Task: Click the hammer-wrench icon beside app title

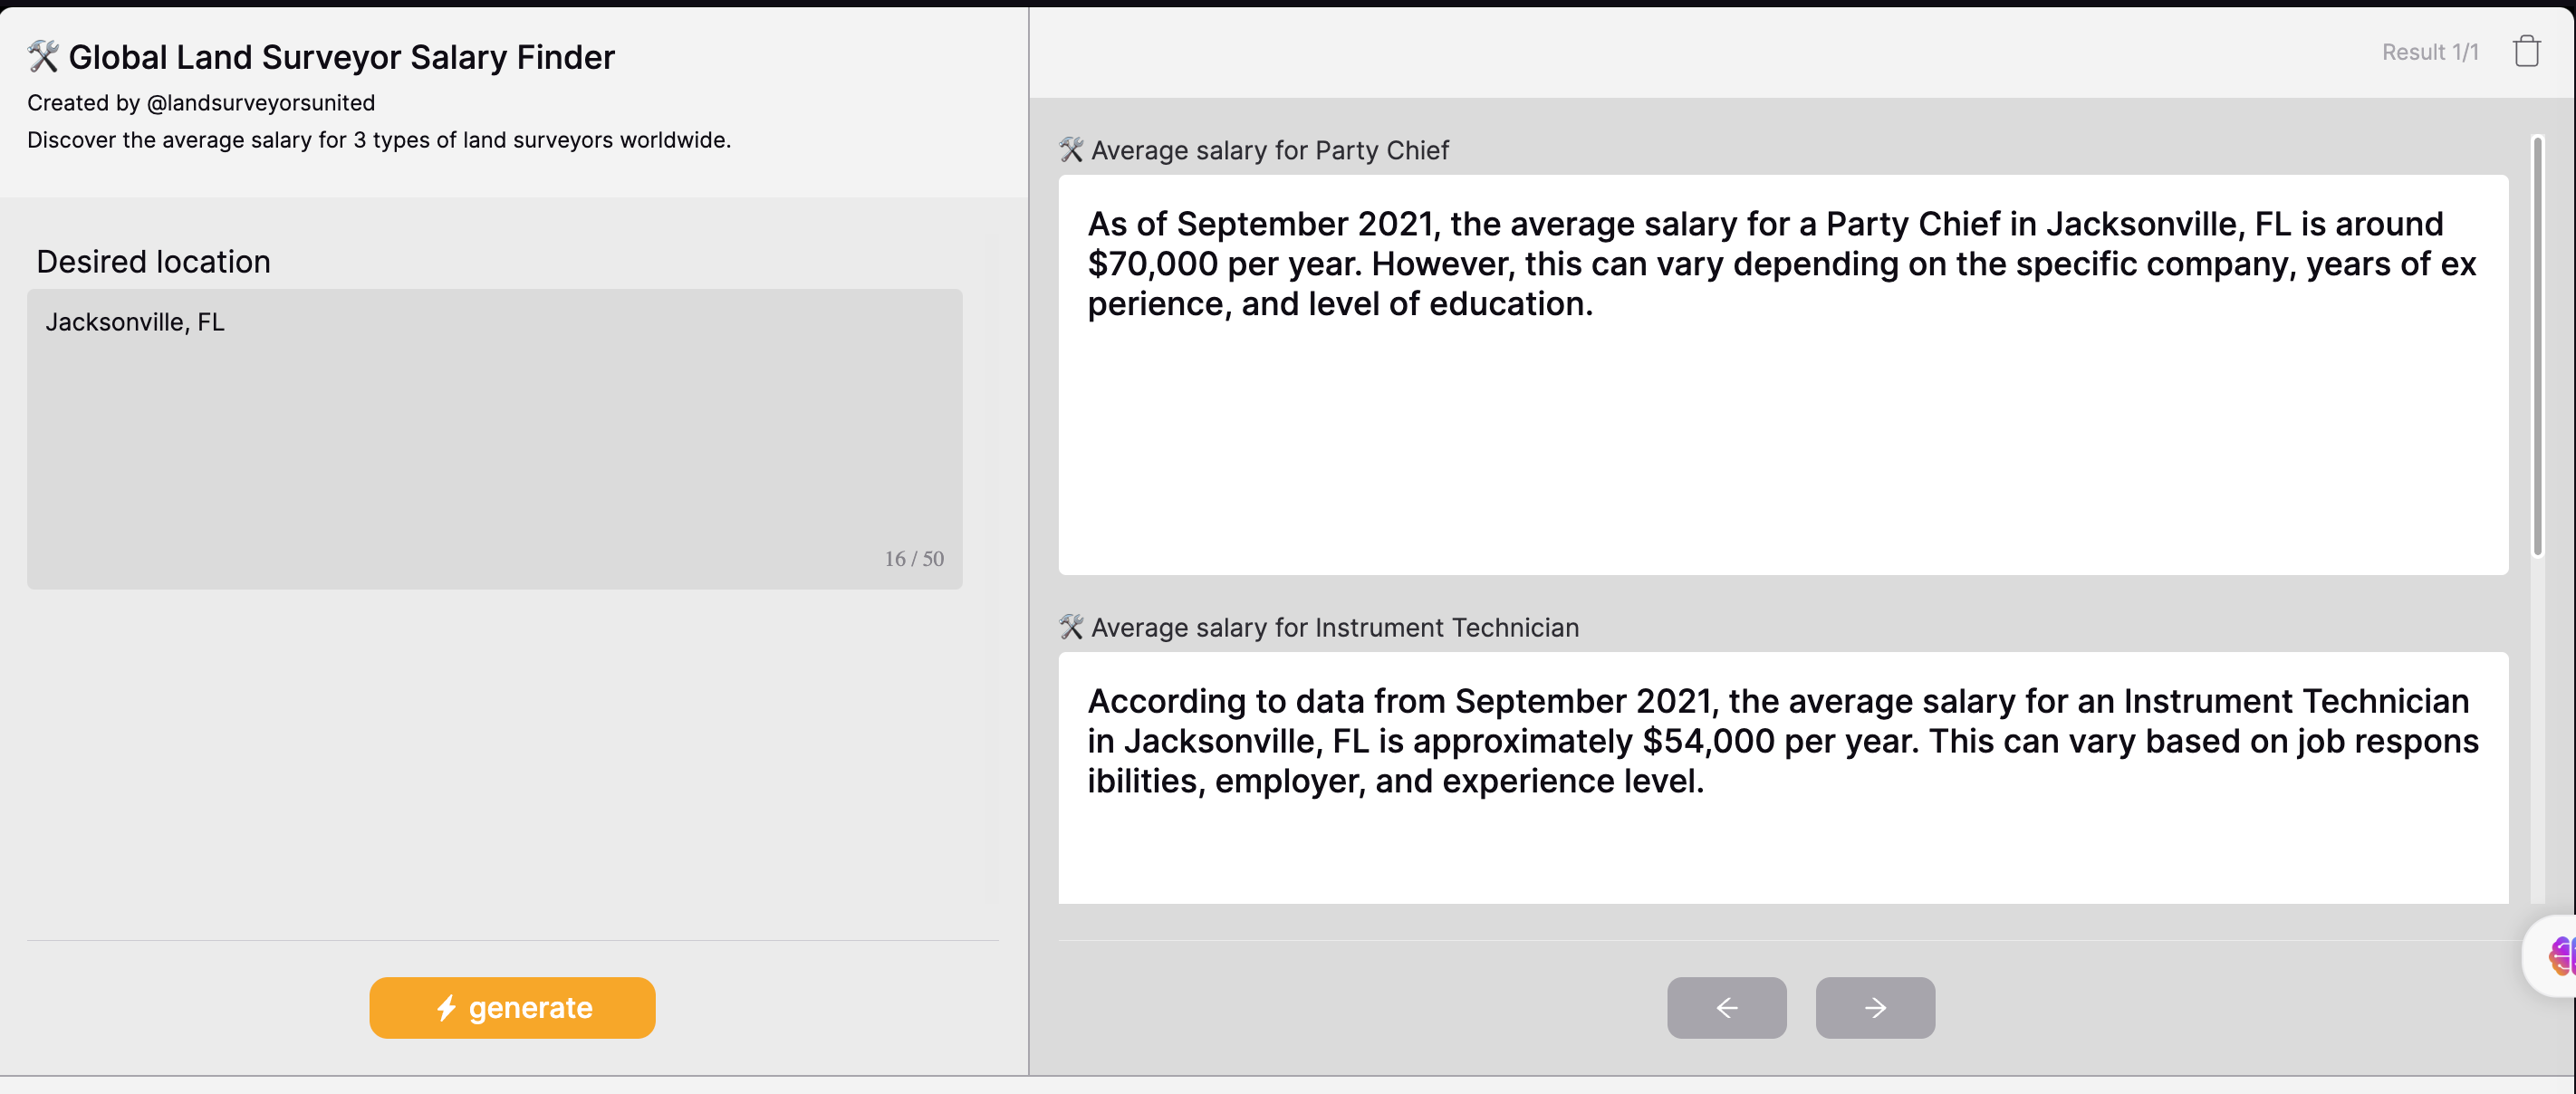Action: tap(43, 57)
